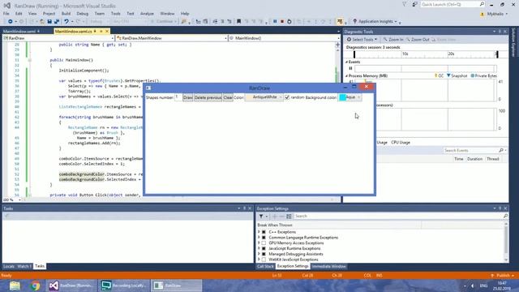Toggle Common Language Runtime Exceptions checkbox
The height and width of the screenshot is (292, 519).
(264, 238)
